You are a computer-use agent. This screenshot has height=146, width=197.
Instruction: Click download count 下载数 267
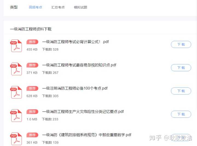point(50,73)
